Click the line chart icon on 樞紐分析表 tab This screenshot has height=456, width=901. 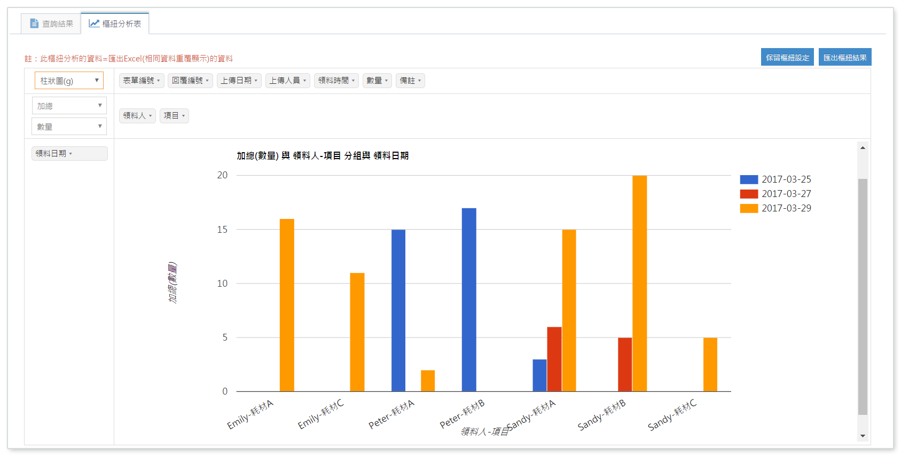tap(94, 23)
